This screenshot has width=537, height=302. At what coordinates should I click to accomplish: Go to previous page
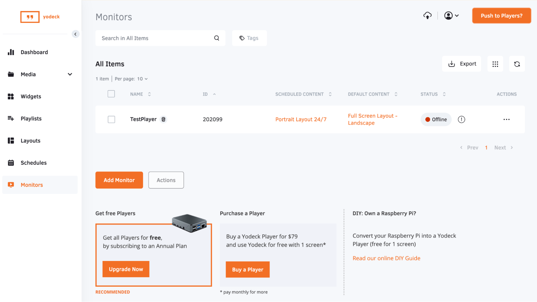469,148
